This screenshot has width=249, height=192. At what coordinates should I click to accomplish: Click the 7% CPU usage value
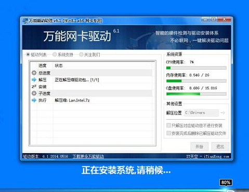(192, 62)
